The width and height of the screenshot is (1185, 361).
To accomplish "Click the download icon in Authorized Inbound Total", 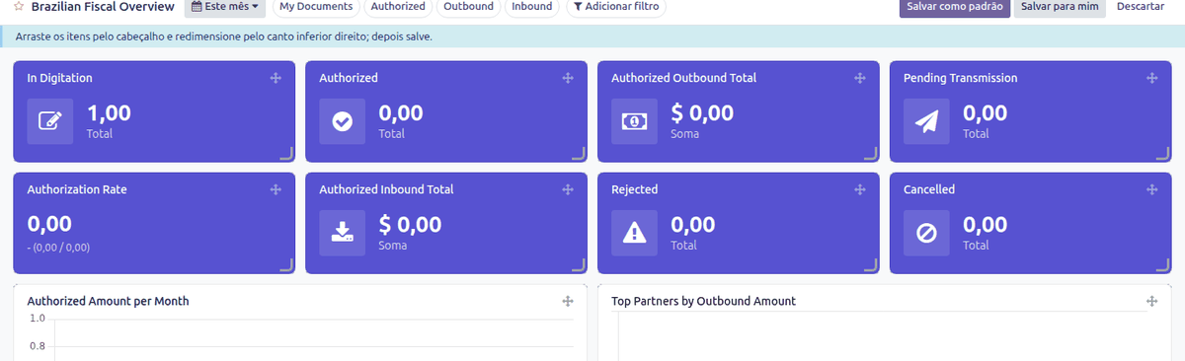I will tap(342, 232).
